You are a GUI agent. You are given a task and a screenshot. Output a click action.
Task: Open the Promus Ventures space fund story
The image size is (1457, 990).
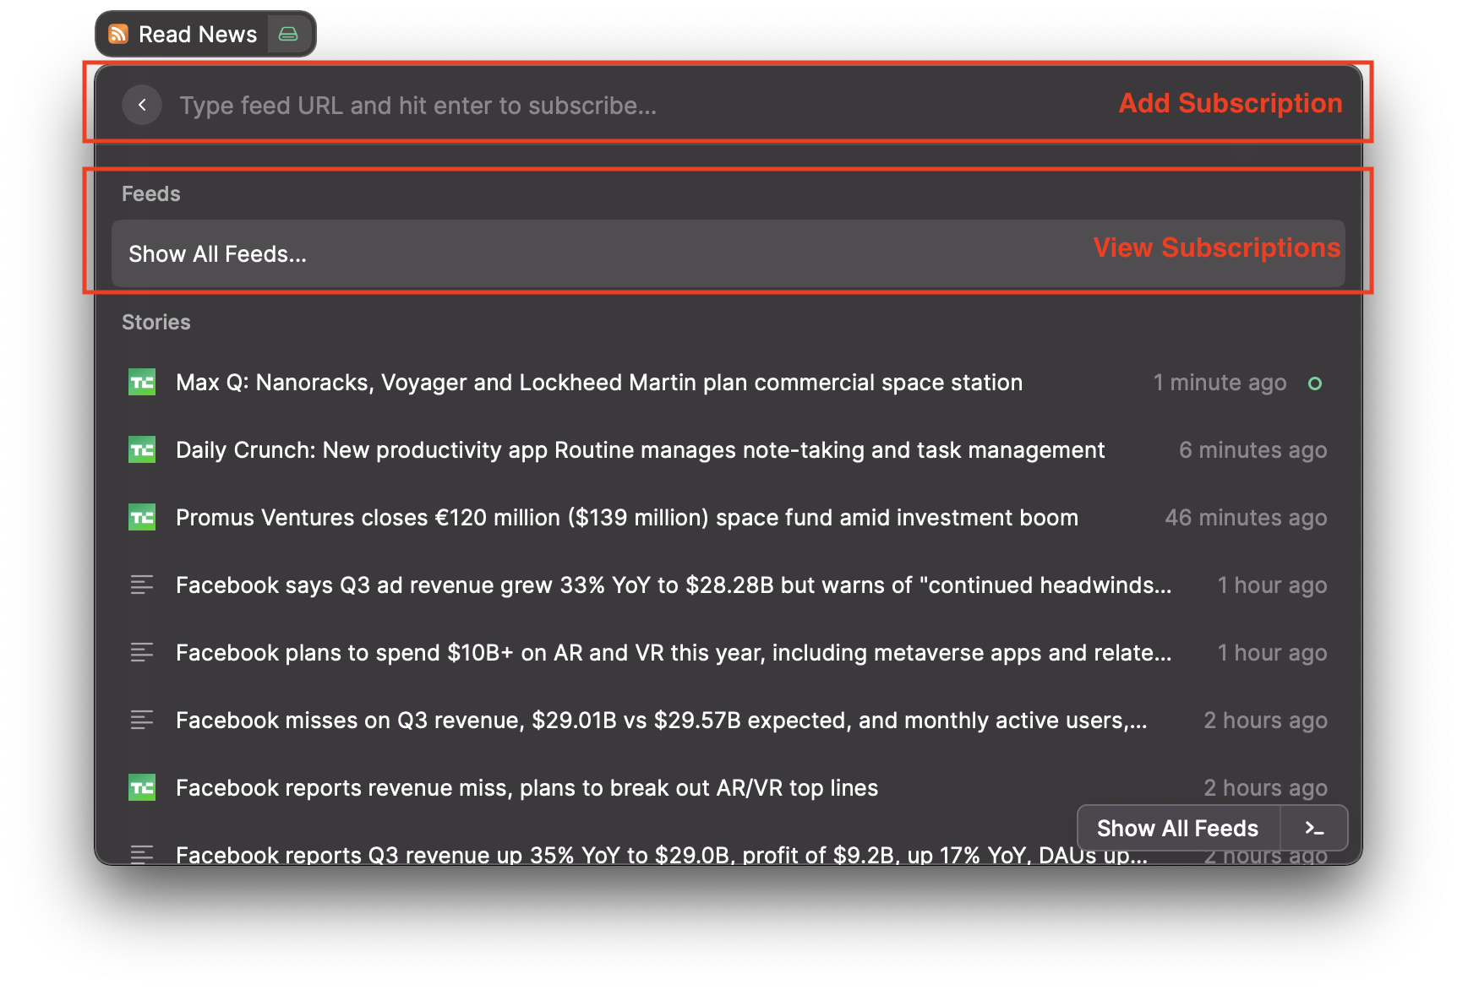point(728,518)
